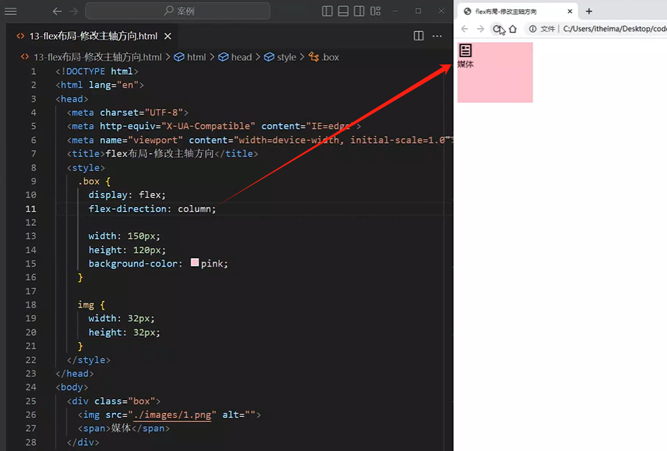Click line number 15 in the gutter
The height and width of the screenshot is (451, 667).
[30, 264]
